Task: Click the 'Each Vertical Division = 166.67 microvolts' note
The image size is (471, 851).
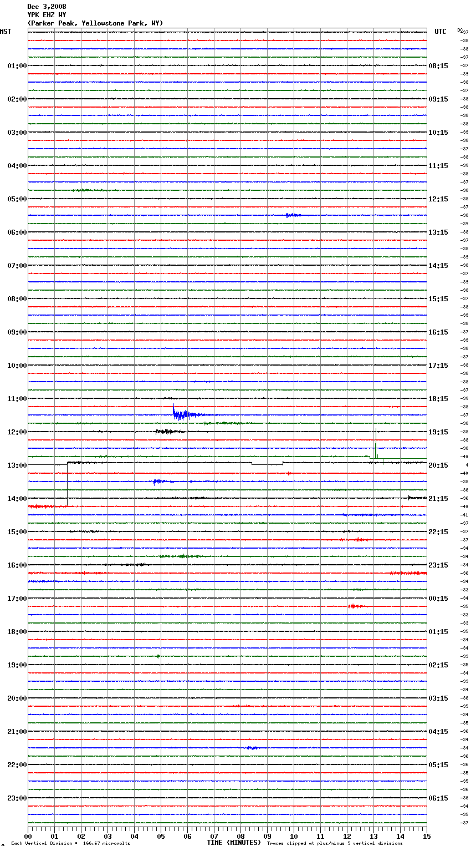Action: [70, 844]
